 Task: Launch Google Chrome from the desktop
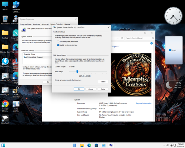(x=5, y=106)
